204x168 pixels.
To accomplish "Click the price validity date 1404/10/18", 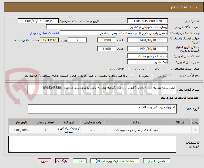I will tap(148, 49).
